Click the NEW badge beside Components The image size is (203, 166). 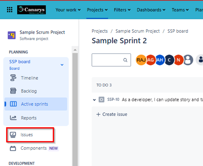53,148
